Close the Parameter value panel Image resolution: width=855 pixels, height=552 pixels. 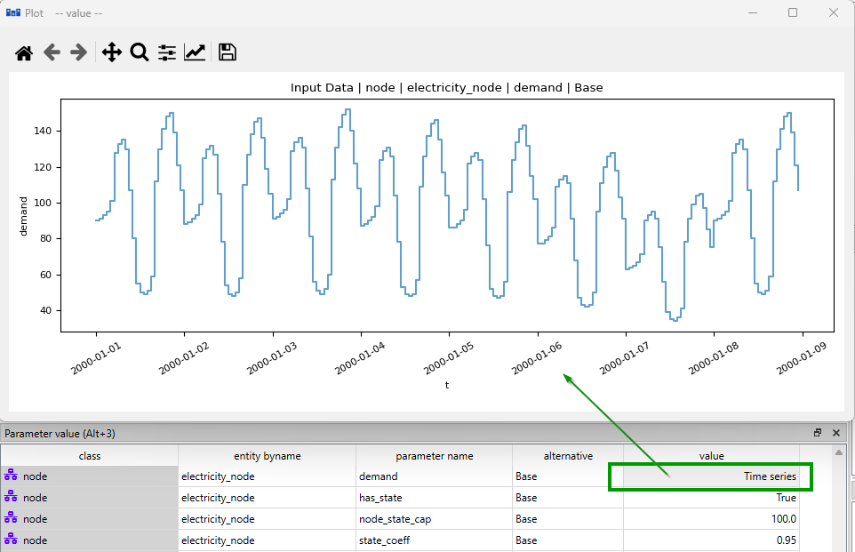[x=835, y=433]
